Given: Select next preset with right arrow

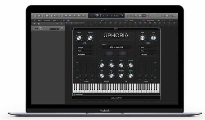Looking at the screenshot, I should click(x=132, y=47).
